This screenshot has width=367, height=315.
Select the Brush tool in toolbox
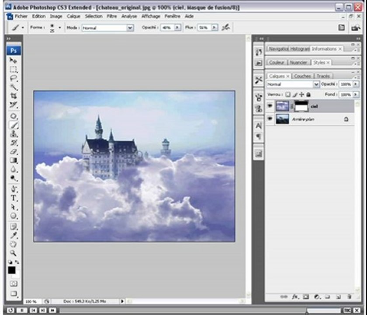pyautogui.click(x=14, y=125)
